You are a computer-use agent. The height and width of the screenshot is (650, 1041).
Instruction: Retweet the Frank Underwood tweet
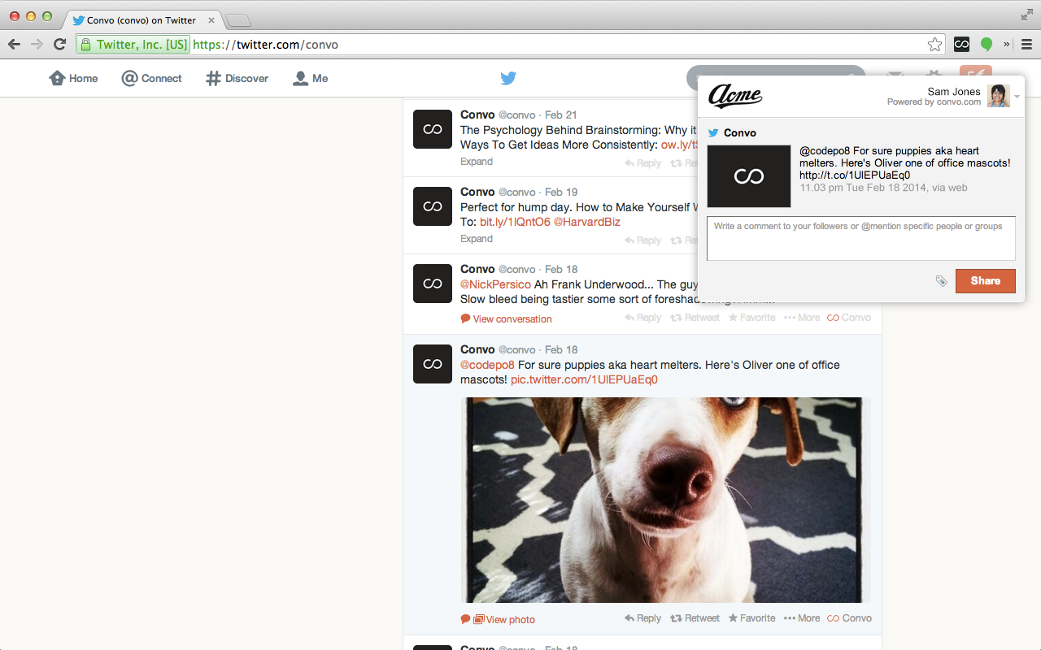[695, 318]
